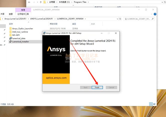Sort files by 修改日期 column header
The width and height of the screenshot is (166, 117).
(x=53, y=24)
